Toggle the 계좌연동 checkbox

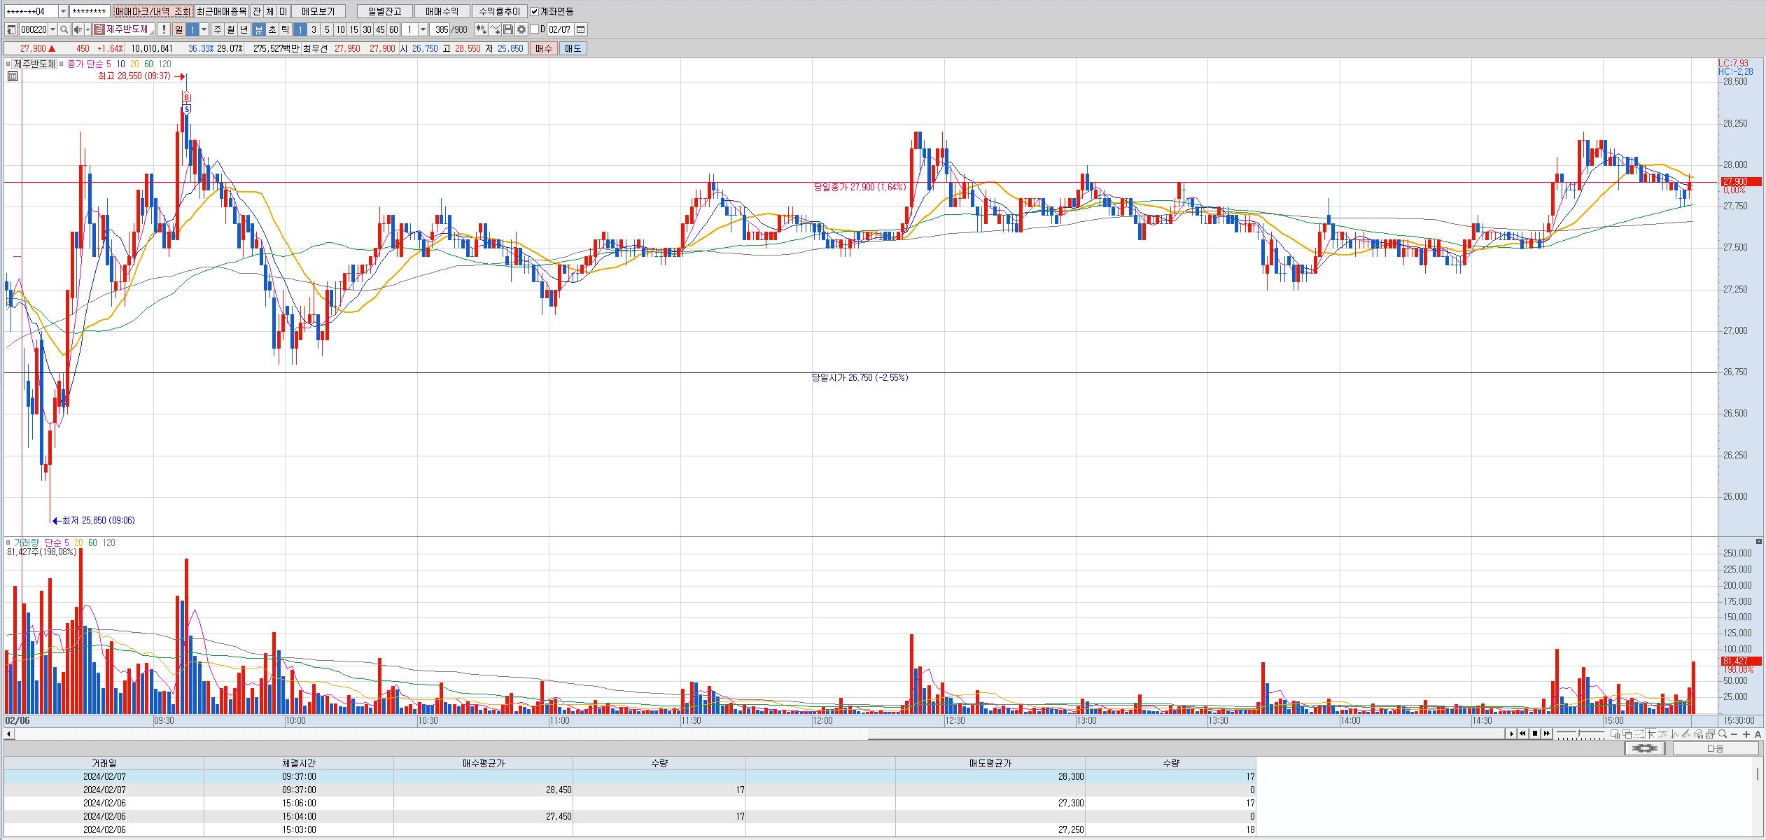pos(535,11)
